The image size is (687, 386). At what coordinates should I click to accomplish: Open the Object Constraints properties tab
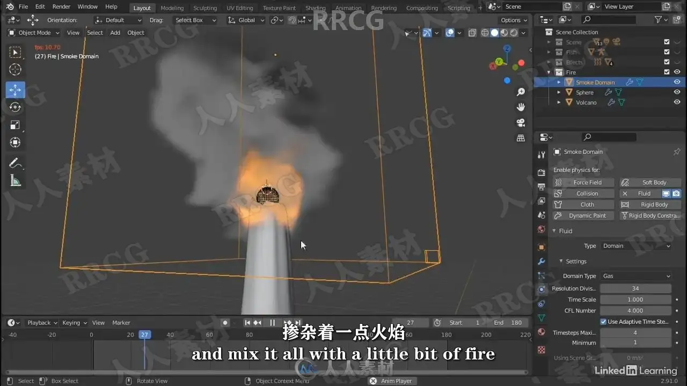[542, 303]
